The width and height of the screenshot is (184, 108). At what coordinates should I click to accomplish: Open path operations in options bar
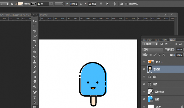tap(102, 4)
